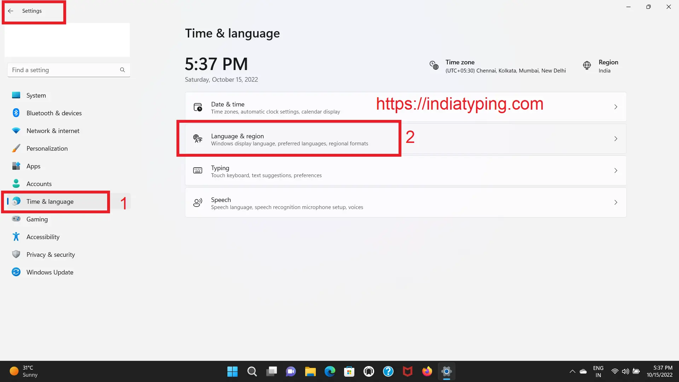
Task: Select System in the sidebar
Action: point(69,95)
